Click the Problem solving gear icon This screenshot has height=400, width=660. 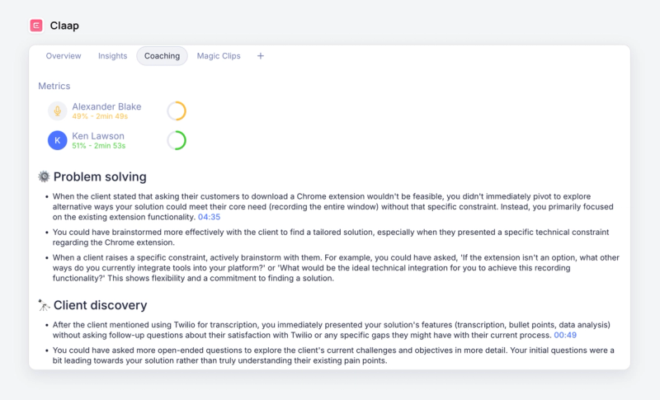pos(44,176)
